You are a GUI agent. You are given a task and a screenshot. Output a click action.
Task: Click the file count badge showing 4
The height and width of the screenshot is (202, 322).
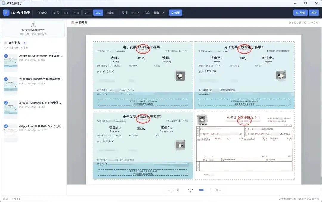coord(24,43)
